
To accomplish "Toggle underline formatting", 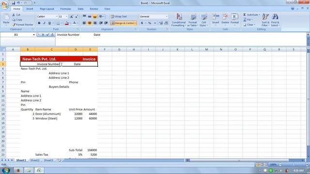I will click(x=49, y=23).
